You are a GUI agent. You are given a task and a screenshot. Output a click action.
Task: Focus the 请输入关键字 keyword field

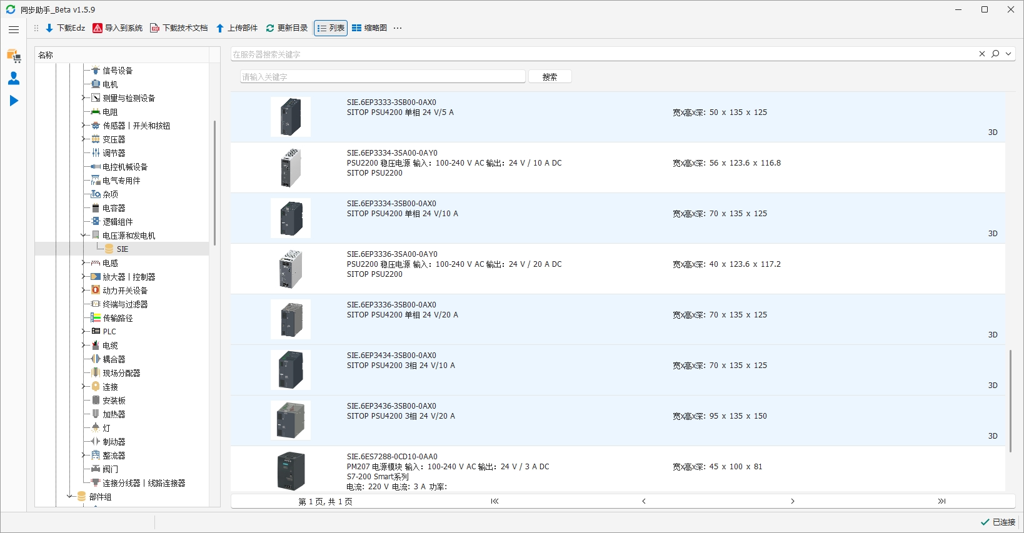383,77
